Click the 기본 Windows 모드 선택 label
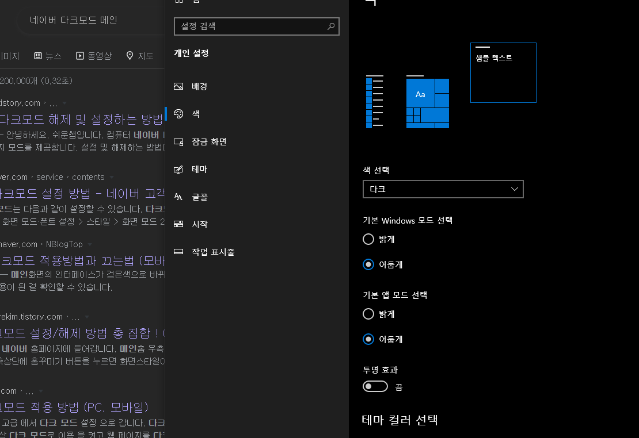 [x=408, y=221]
